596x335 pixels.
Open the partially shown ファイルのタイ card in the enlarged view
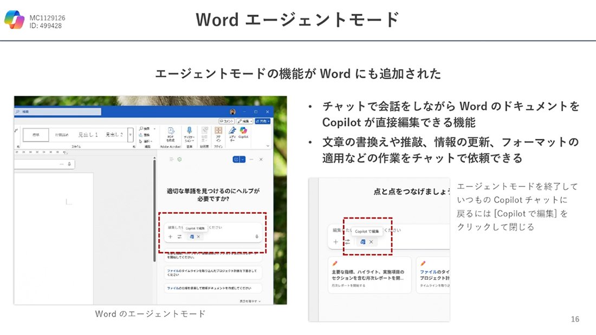click(x=433, y=275)
